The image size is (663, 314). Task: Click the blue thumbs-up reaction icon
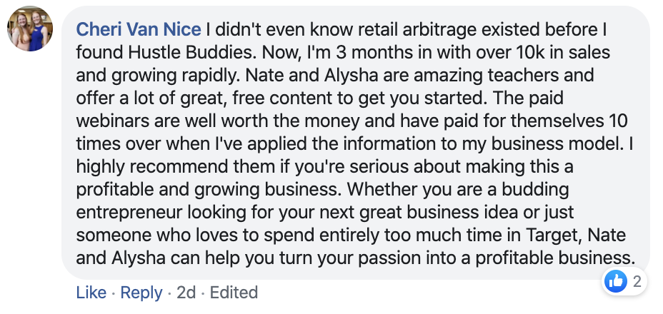pos(616,281)
